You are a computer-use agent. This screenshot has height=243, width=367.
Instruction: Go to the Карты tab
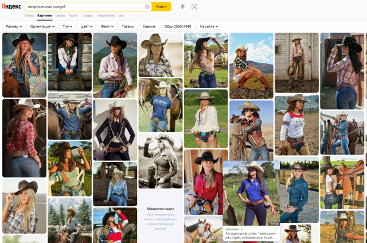point(73,16)
